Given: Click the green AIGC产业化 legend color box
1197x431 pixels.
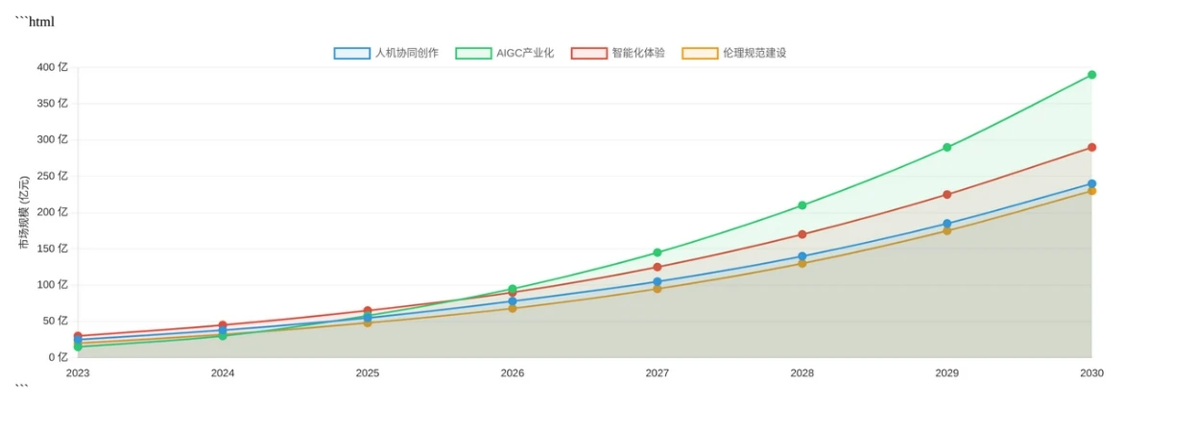Looking at the screenshot, I should (473, 54).
